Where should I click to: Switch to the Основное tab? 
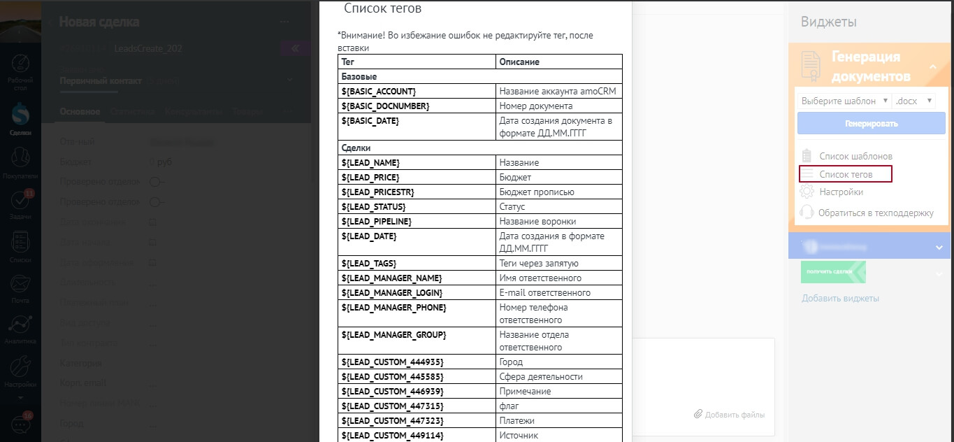tap(80, 112)
